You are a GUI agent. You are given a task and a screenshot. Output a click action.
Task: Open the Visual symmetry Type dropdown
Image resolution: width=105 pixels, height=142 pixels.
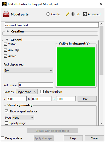(23, 118)
